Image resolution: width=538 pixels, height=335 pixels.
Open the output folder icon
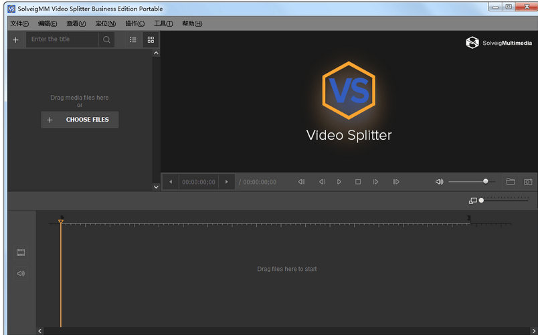(511, 182)
